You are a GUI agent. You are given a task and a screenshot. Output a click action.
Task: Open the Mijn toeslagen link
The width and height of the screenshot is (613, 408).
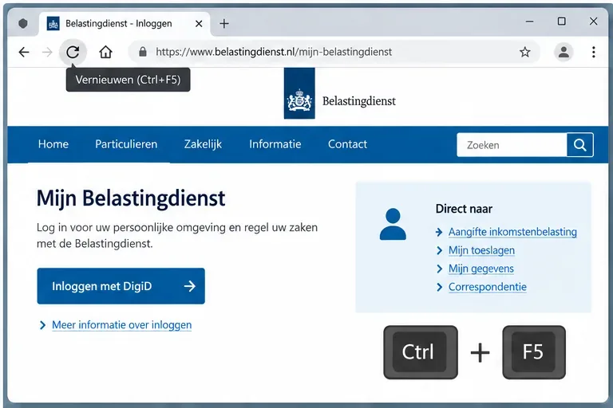[481, 250]
